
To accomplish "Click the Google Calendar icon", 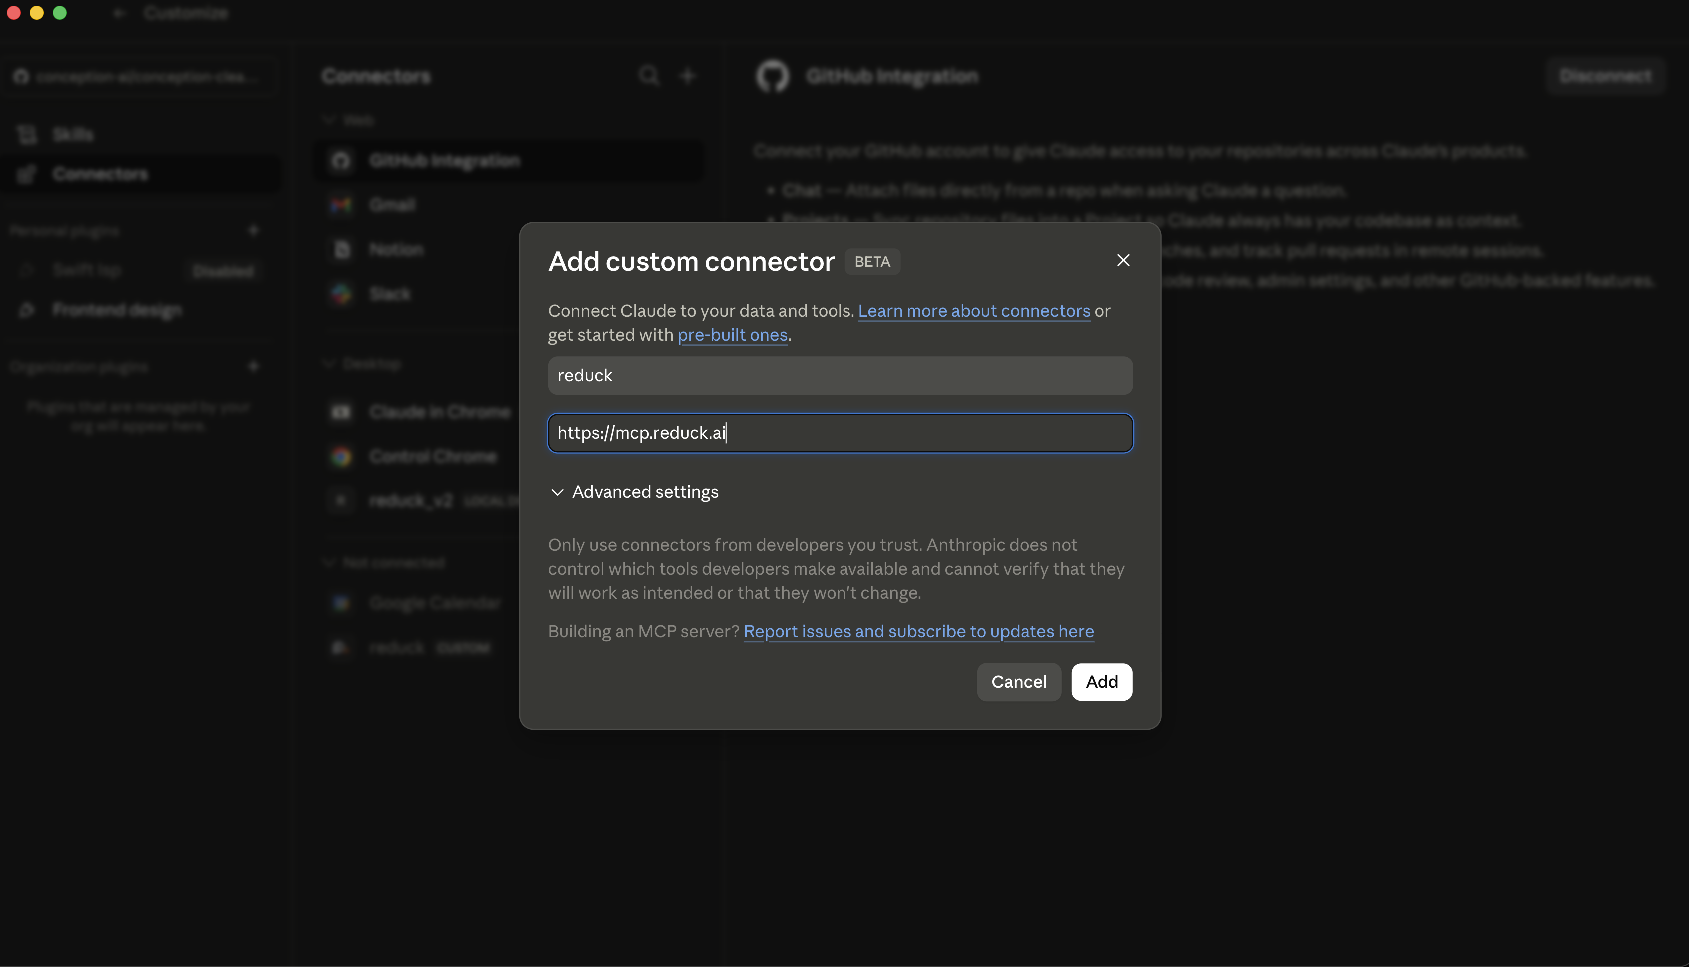I will click(x=341, y=603).
